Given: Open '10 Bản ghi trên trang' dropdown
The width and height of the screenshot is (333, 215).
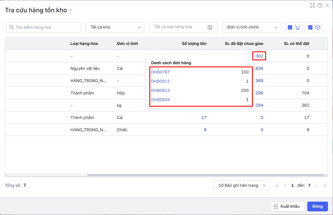Looking at the screenshot, I should (x=241, y=185).
